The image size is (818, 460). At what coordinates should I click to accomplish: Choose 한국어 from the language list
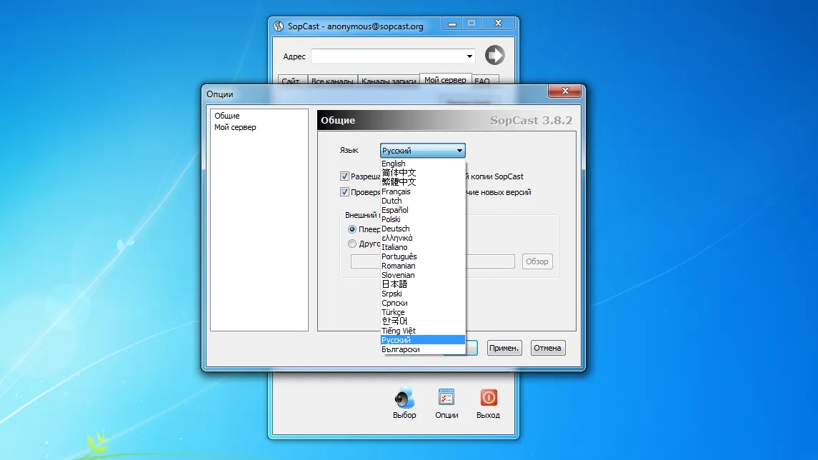coord(423,321)
